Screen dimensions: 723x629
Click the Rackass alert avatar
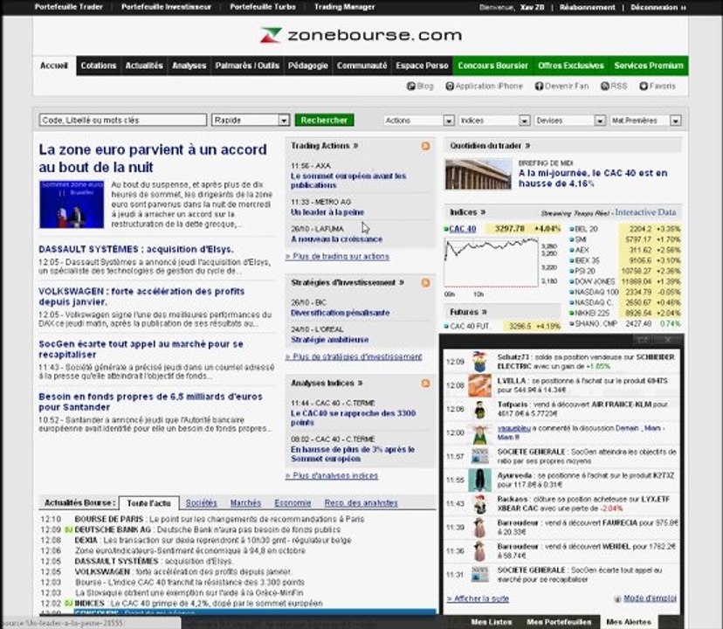480,504
